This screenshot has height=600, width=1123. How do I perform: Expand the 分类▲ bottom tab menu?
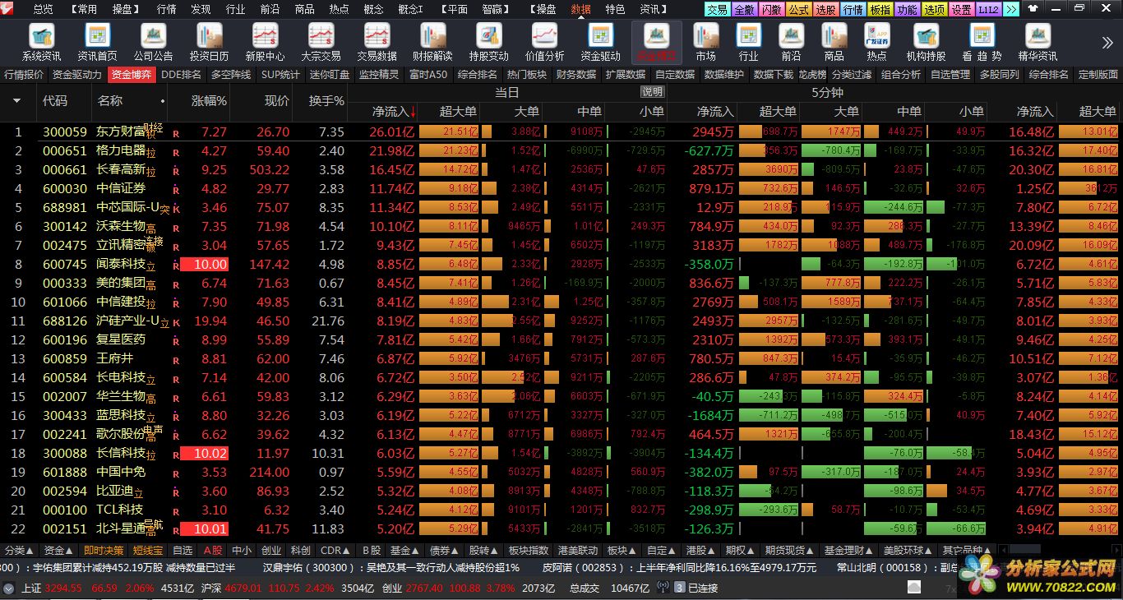click(19, 551)
